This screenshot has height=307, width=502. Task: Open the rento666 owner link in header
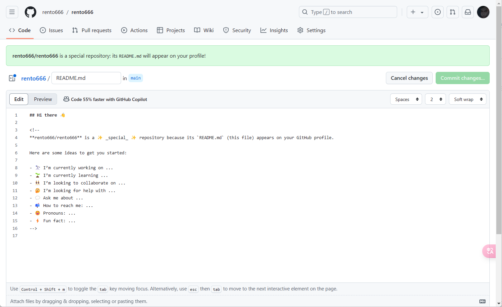point(53,12)
